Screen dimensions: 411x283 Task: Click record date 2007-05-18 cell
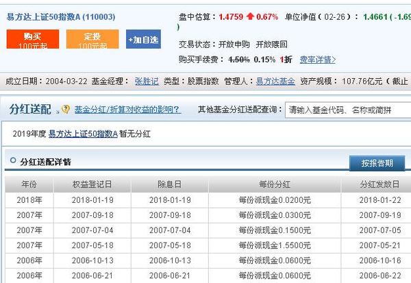coord(92,245)
